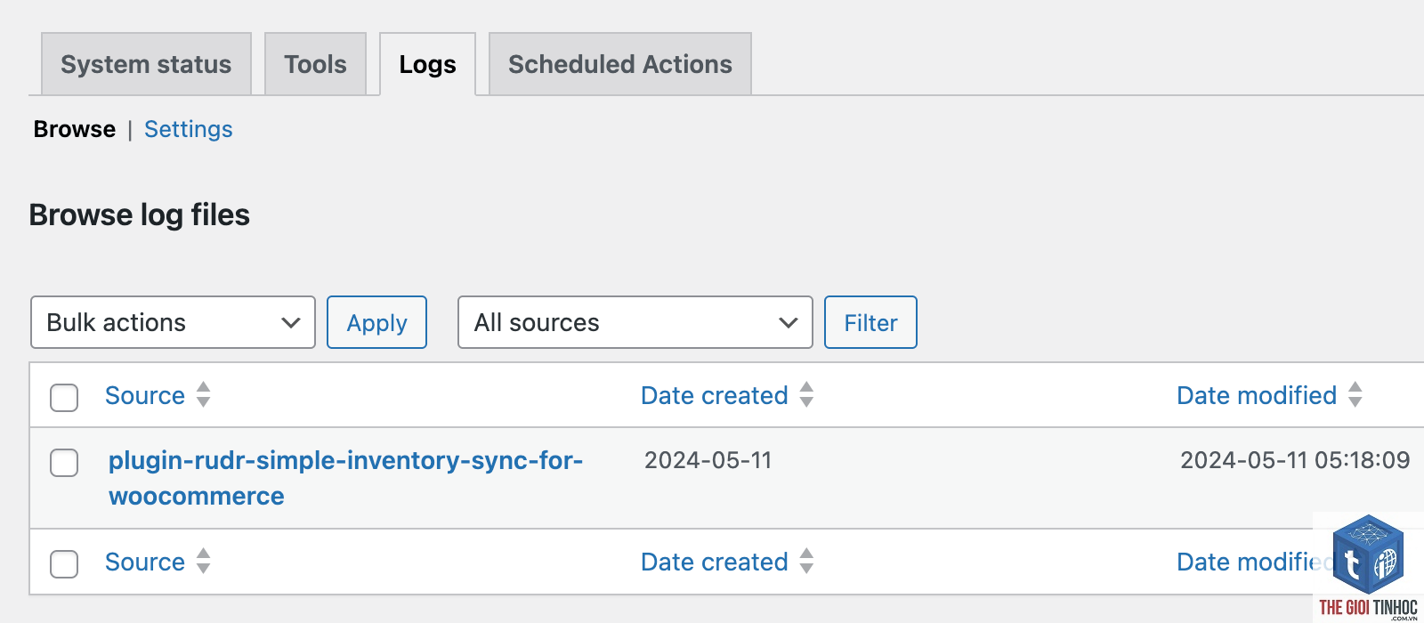Open the Settings sub-navigation link
The height and width of the screenshot is (623, 1424).
[x=189, y=129]
